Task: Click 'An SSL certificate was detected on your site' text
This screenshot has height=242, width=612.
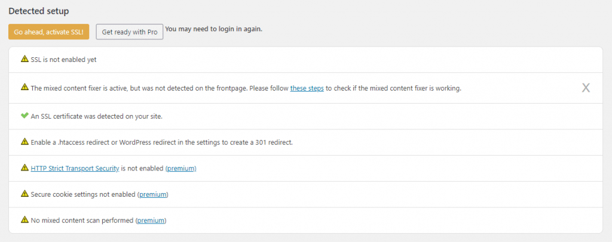Action: [x=96, y=116]
